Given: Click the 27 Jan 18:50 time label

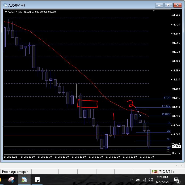Looking at the screenshot, I should tap(28, 157).
